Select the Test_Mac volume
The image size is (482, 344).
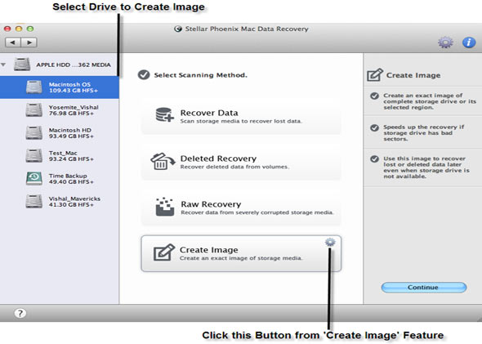click(60, 156)
